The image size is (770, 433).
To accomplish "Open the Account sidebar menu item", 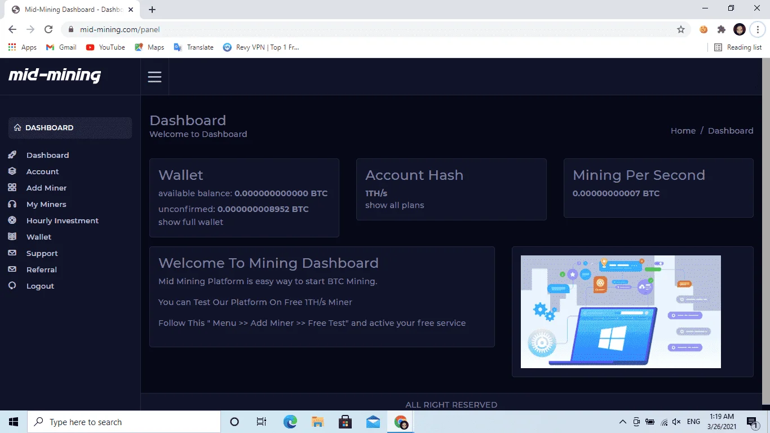I will coord(42,171).
